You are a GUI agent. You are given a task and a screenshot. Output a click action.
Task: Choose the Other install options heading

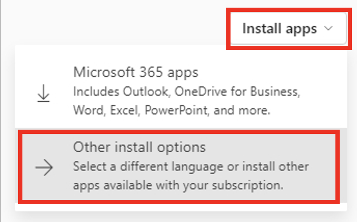pos(139,147)
